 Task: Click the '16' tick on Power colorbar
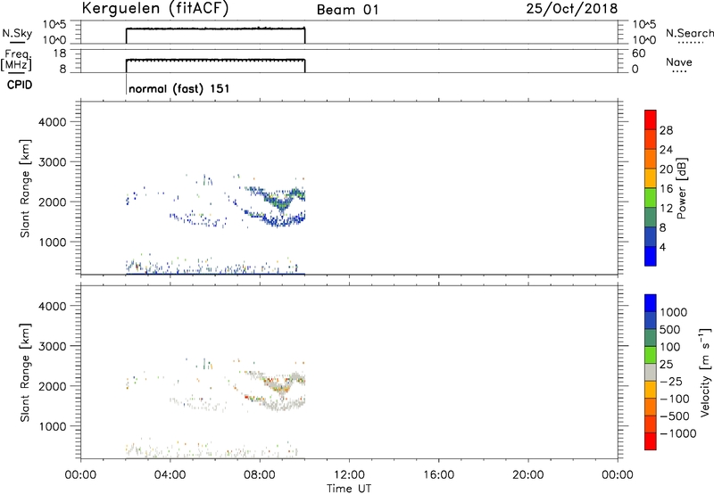666,189
